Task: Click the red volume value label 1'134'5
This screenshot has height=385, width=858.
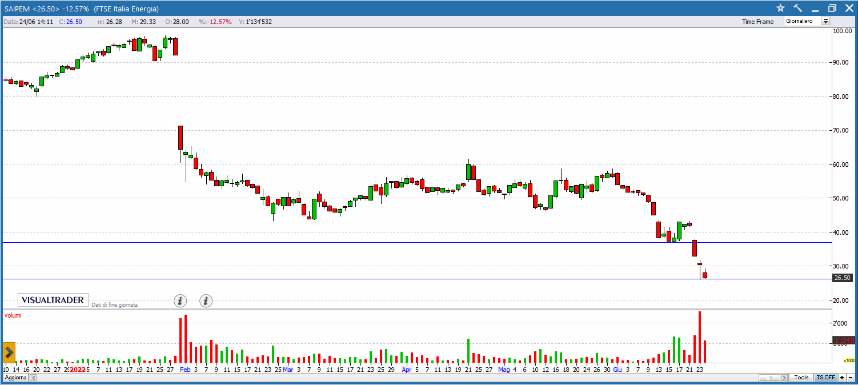Action: [x=843, y=340]
